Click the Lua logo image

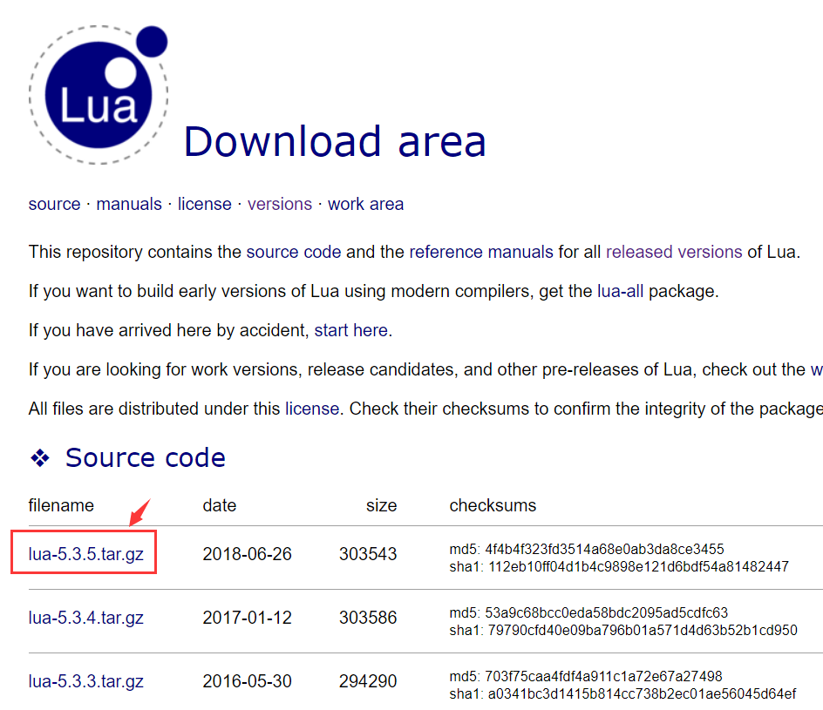99,94
